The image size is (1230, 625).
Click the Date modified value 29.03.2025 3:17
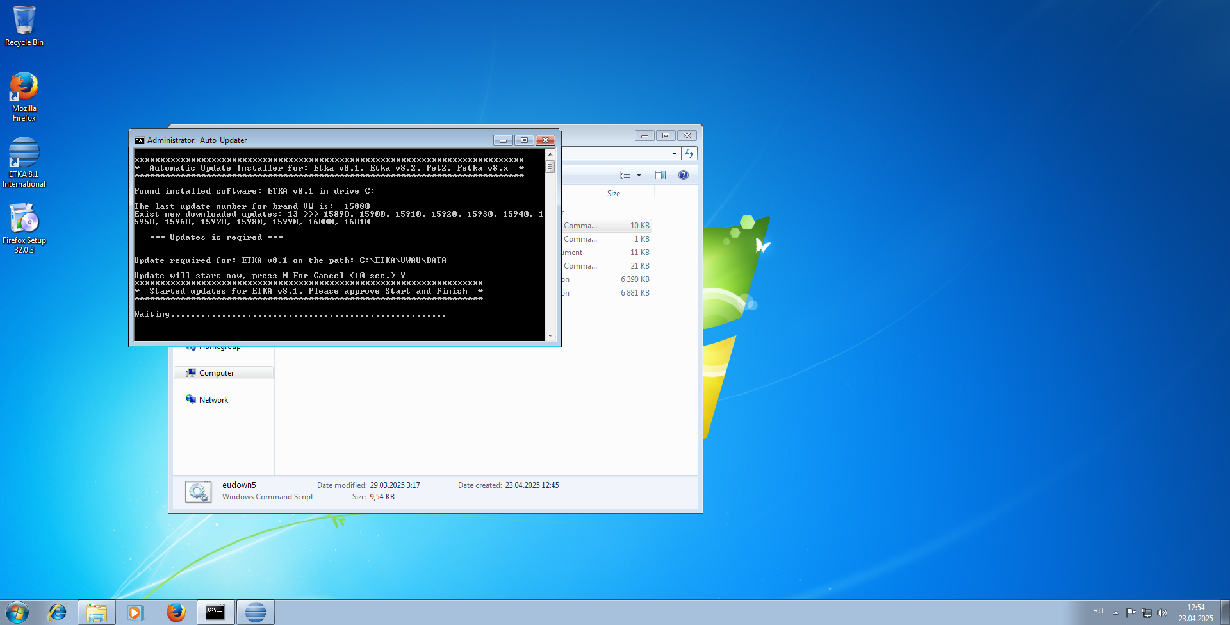point(395,485)
